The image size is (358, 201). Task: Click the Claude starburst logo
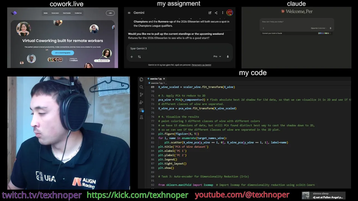pyautogui.click(x=283, y=11)
